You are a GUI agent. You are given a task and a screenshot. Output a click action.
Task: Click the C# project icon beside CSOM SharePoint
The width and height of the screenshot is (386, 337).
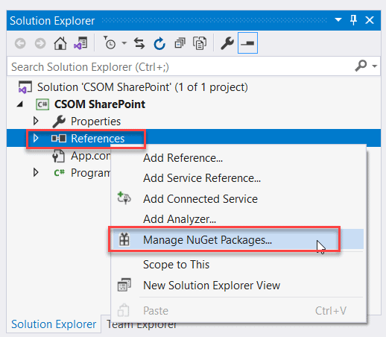42,104
